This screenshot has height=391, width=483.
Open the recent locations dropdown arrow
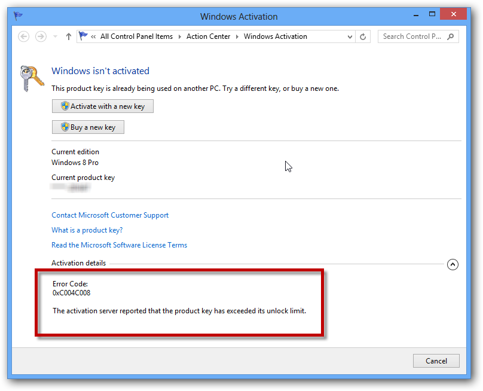tap(56, 36)
